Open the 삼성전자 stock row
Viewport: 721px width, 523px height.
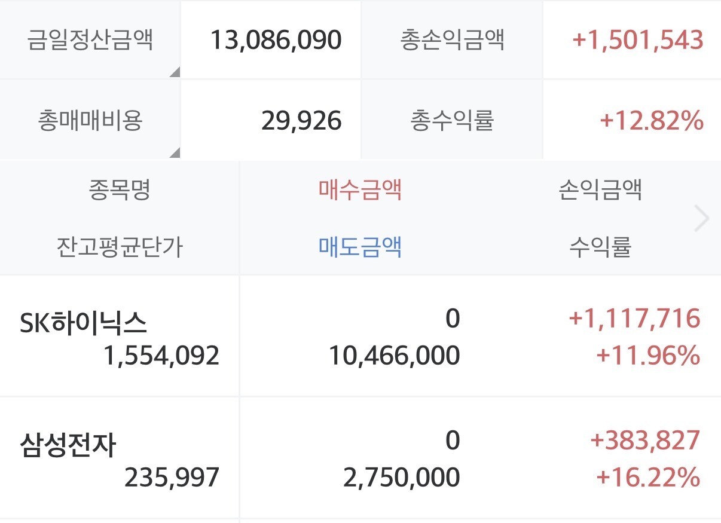point(360,458)
